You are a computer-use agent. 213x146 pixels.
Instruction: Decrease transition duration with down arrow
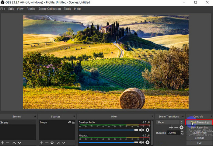tap(182, 134)
